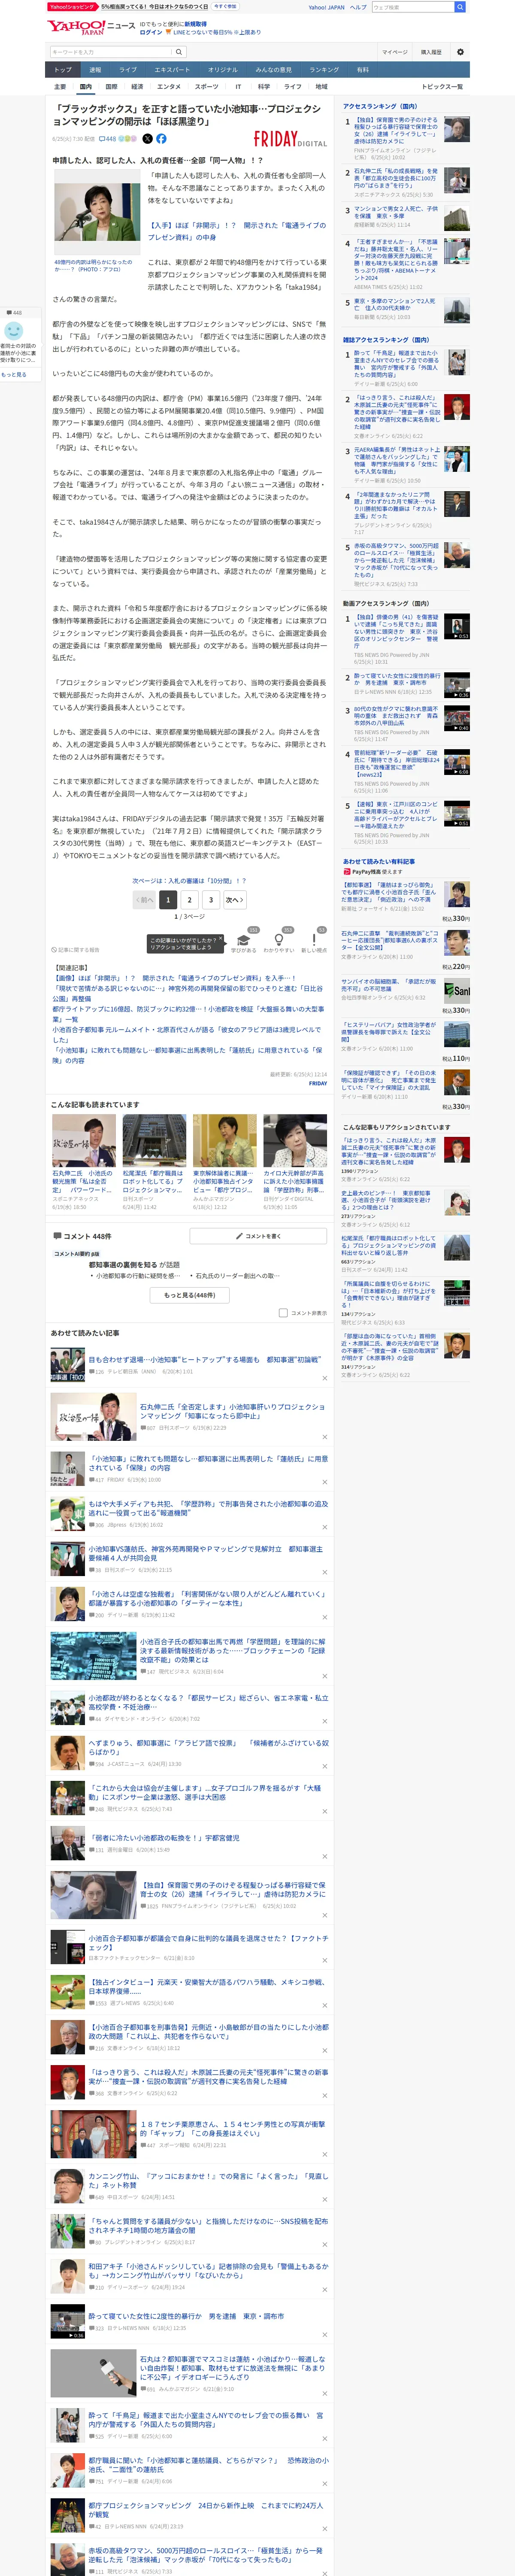Toggle the コメント非表示 checkbox
The image size is (515, 2576).
coord(283,1313)
